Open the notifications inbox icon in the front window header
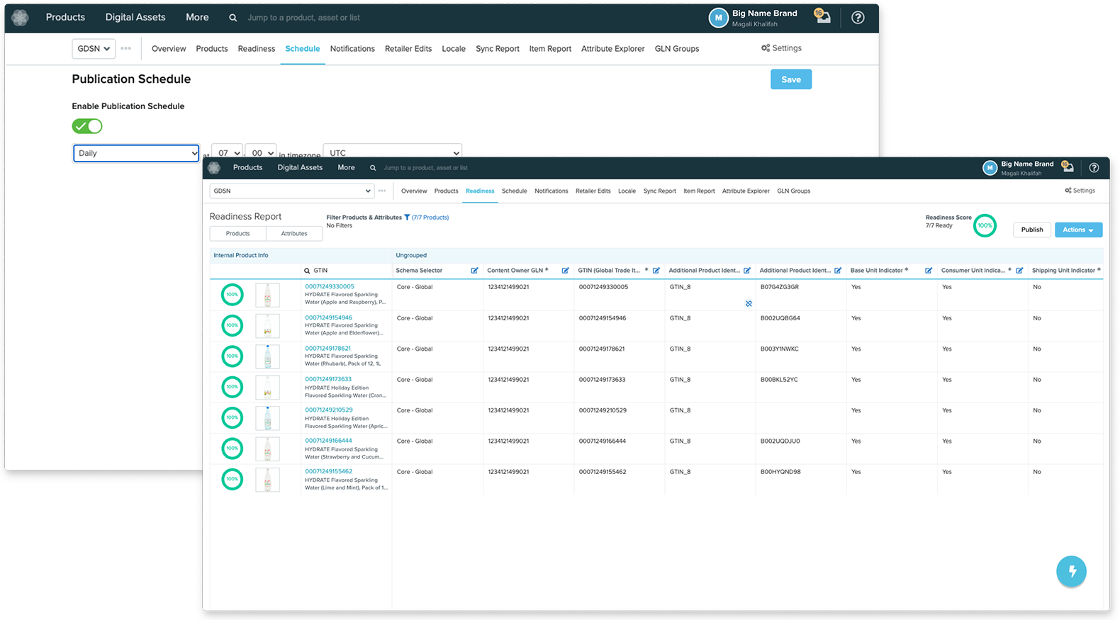 [x=1068, y=168]
